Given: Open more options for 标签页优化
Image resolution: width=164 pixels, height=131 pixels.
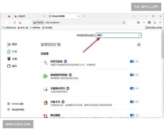Looking at the screenshot, I should click(137, 61).
